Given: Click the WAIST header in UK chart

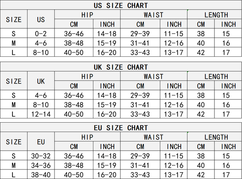Looking at the screenshot, I should pos(154,76).
